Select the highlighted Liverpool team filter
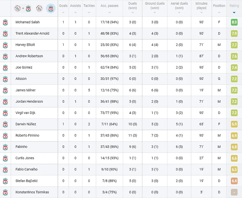The width and height of the screenshot is (242, 198). pos(51,8)
